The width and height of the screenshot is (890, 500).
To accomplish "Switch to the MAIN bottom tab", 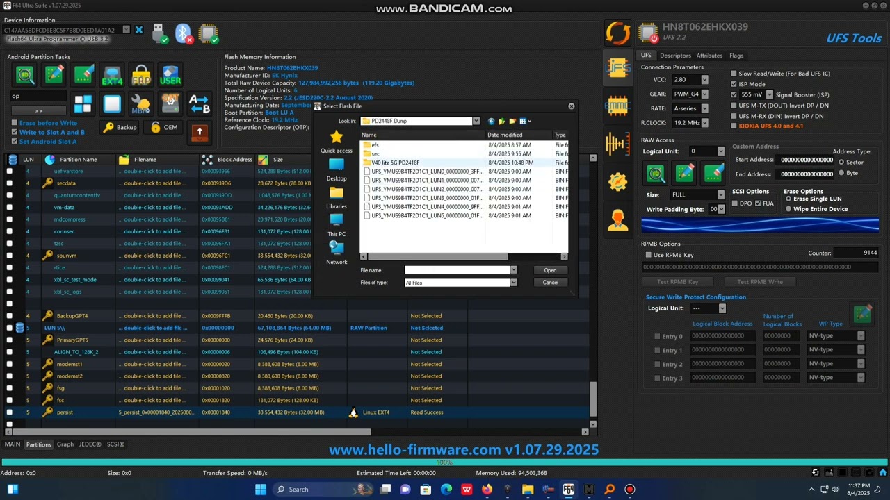I will pos(13,444).
